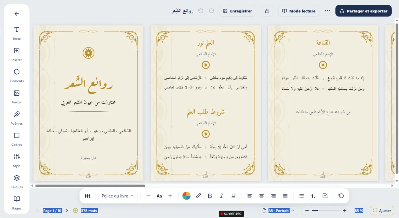Open the Calques layers panel
The image size is (399, 218).
[17, 181]
